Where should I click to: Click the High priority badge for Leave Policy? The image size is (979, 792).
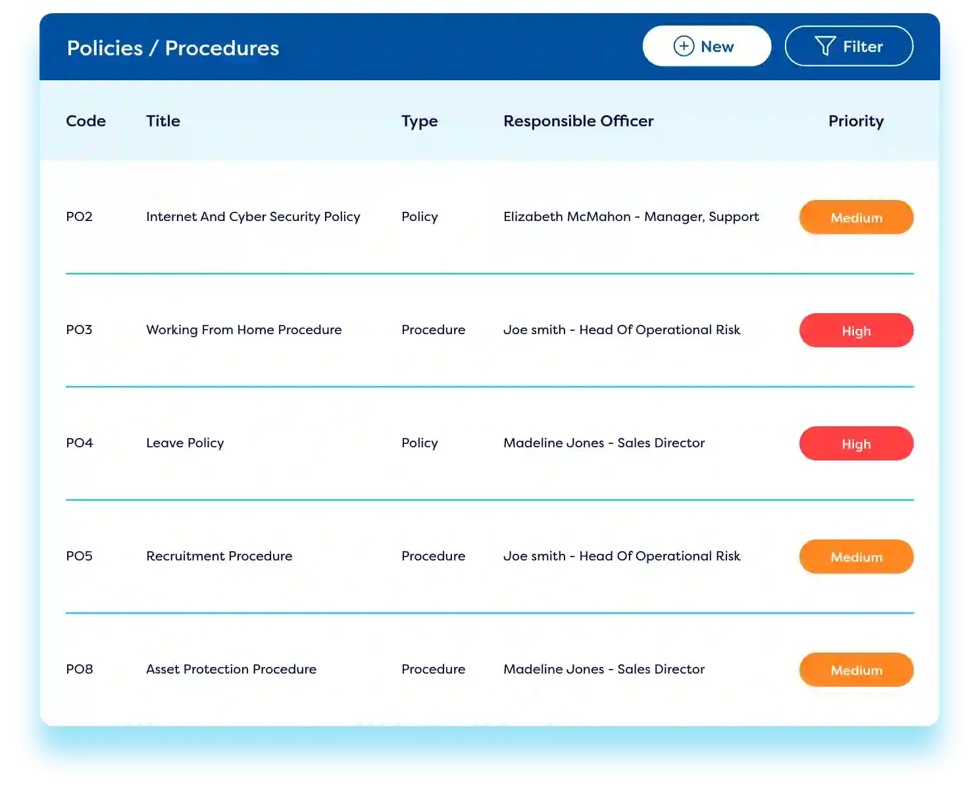tap(856, 443)
